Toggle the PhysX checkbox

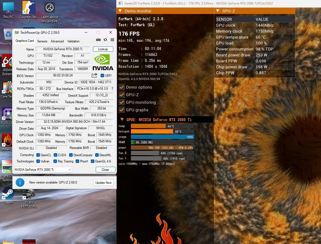tap(77, 161)
